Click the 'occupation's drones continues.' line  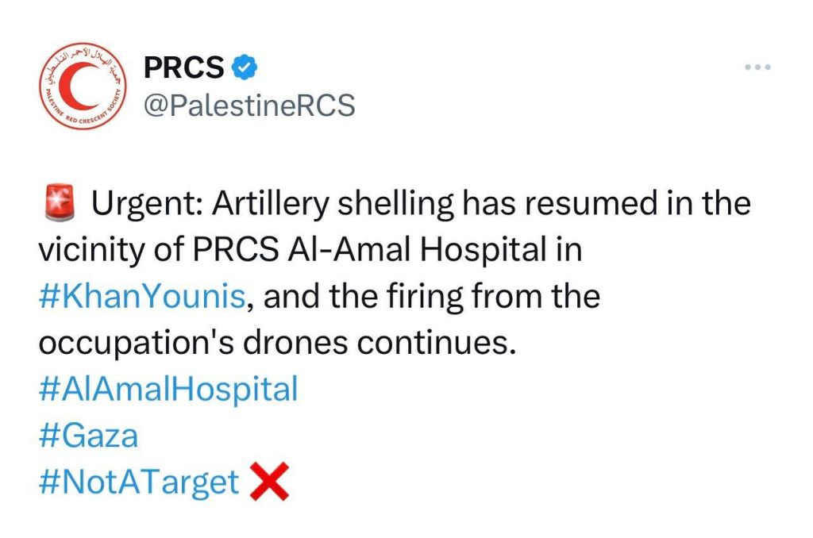pos(278,343)
